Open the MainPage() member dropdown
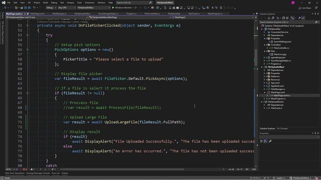 (213, 17)
